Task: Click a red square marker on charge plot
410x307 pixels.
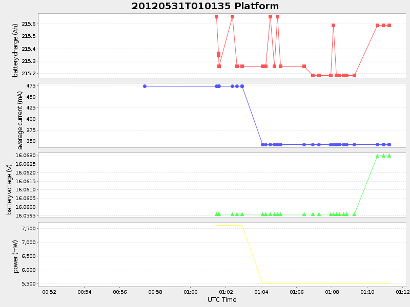Action: tap(216, 16)
